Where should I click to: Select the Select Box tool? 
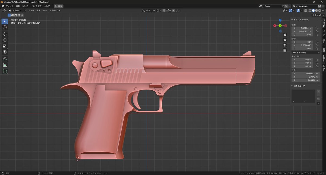point(5,21)
